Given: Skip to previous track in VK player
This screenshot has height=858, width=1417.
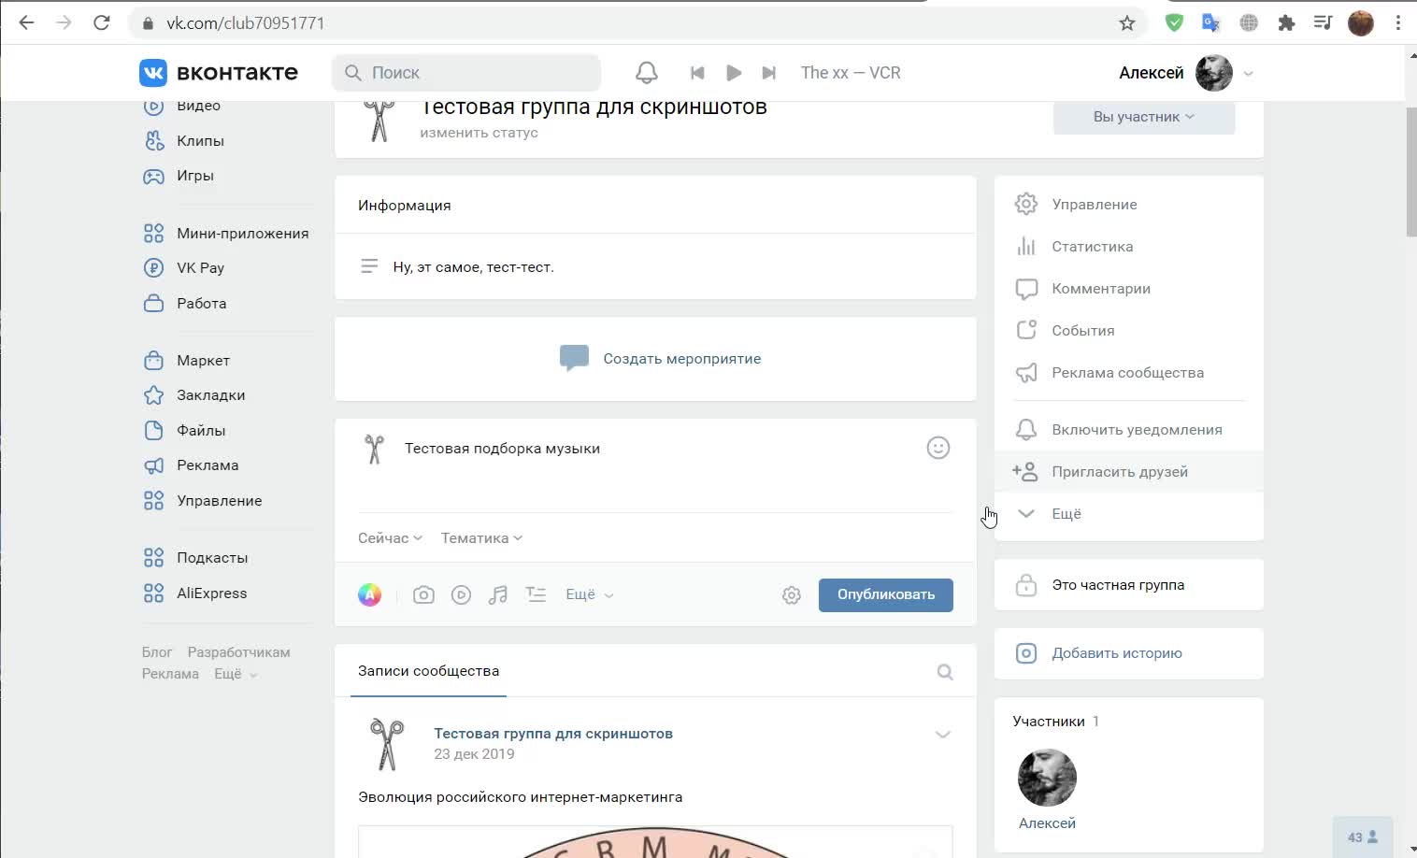Looking at the screenshot, I should (x=697, y=73).
